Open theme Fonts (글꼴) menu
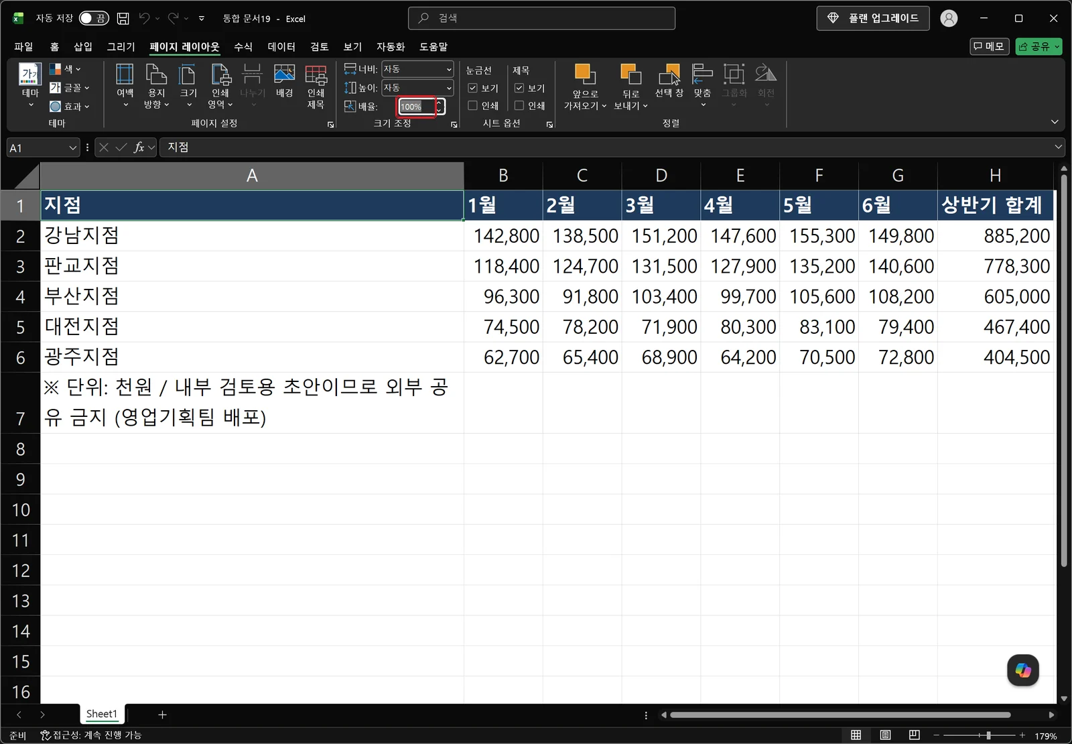Screen dimensions: 1072x744 (x=69, y=88)
